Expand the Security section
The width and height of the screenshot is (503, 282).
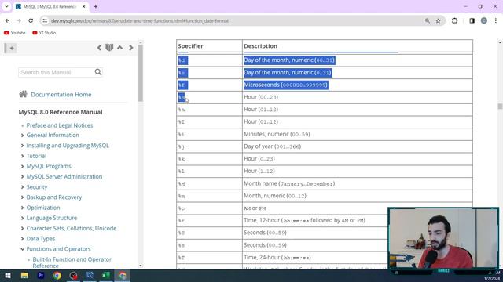point(23,187)
